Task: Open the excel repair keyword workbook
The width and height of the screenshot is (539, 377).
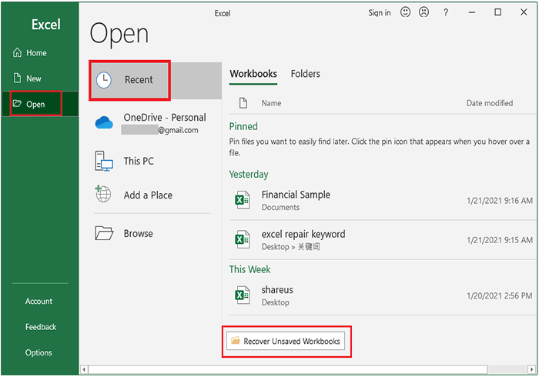Action: (x=303, y=234)
